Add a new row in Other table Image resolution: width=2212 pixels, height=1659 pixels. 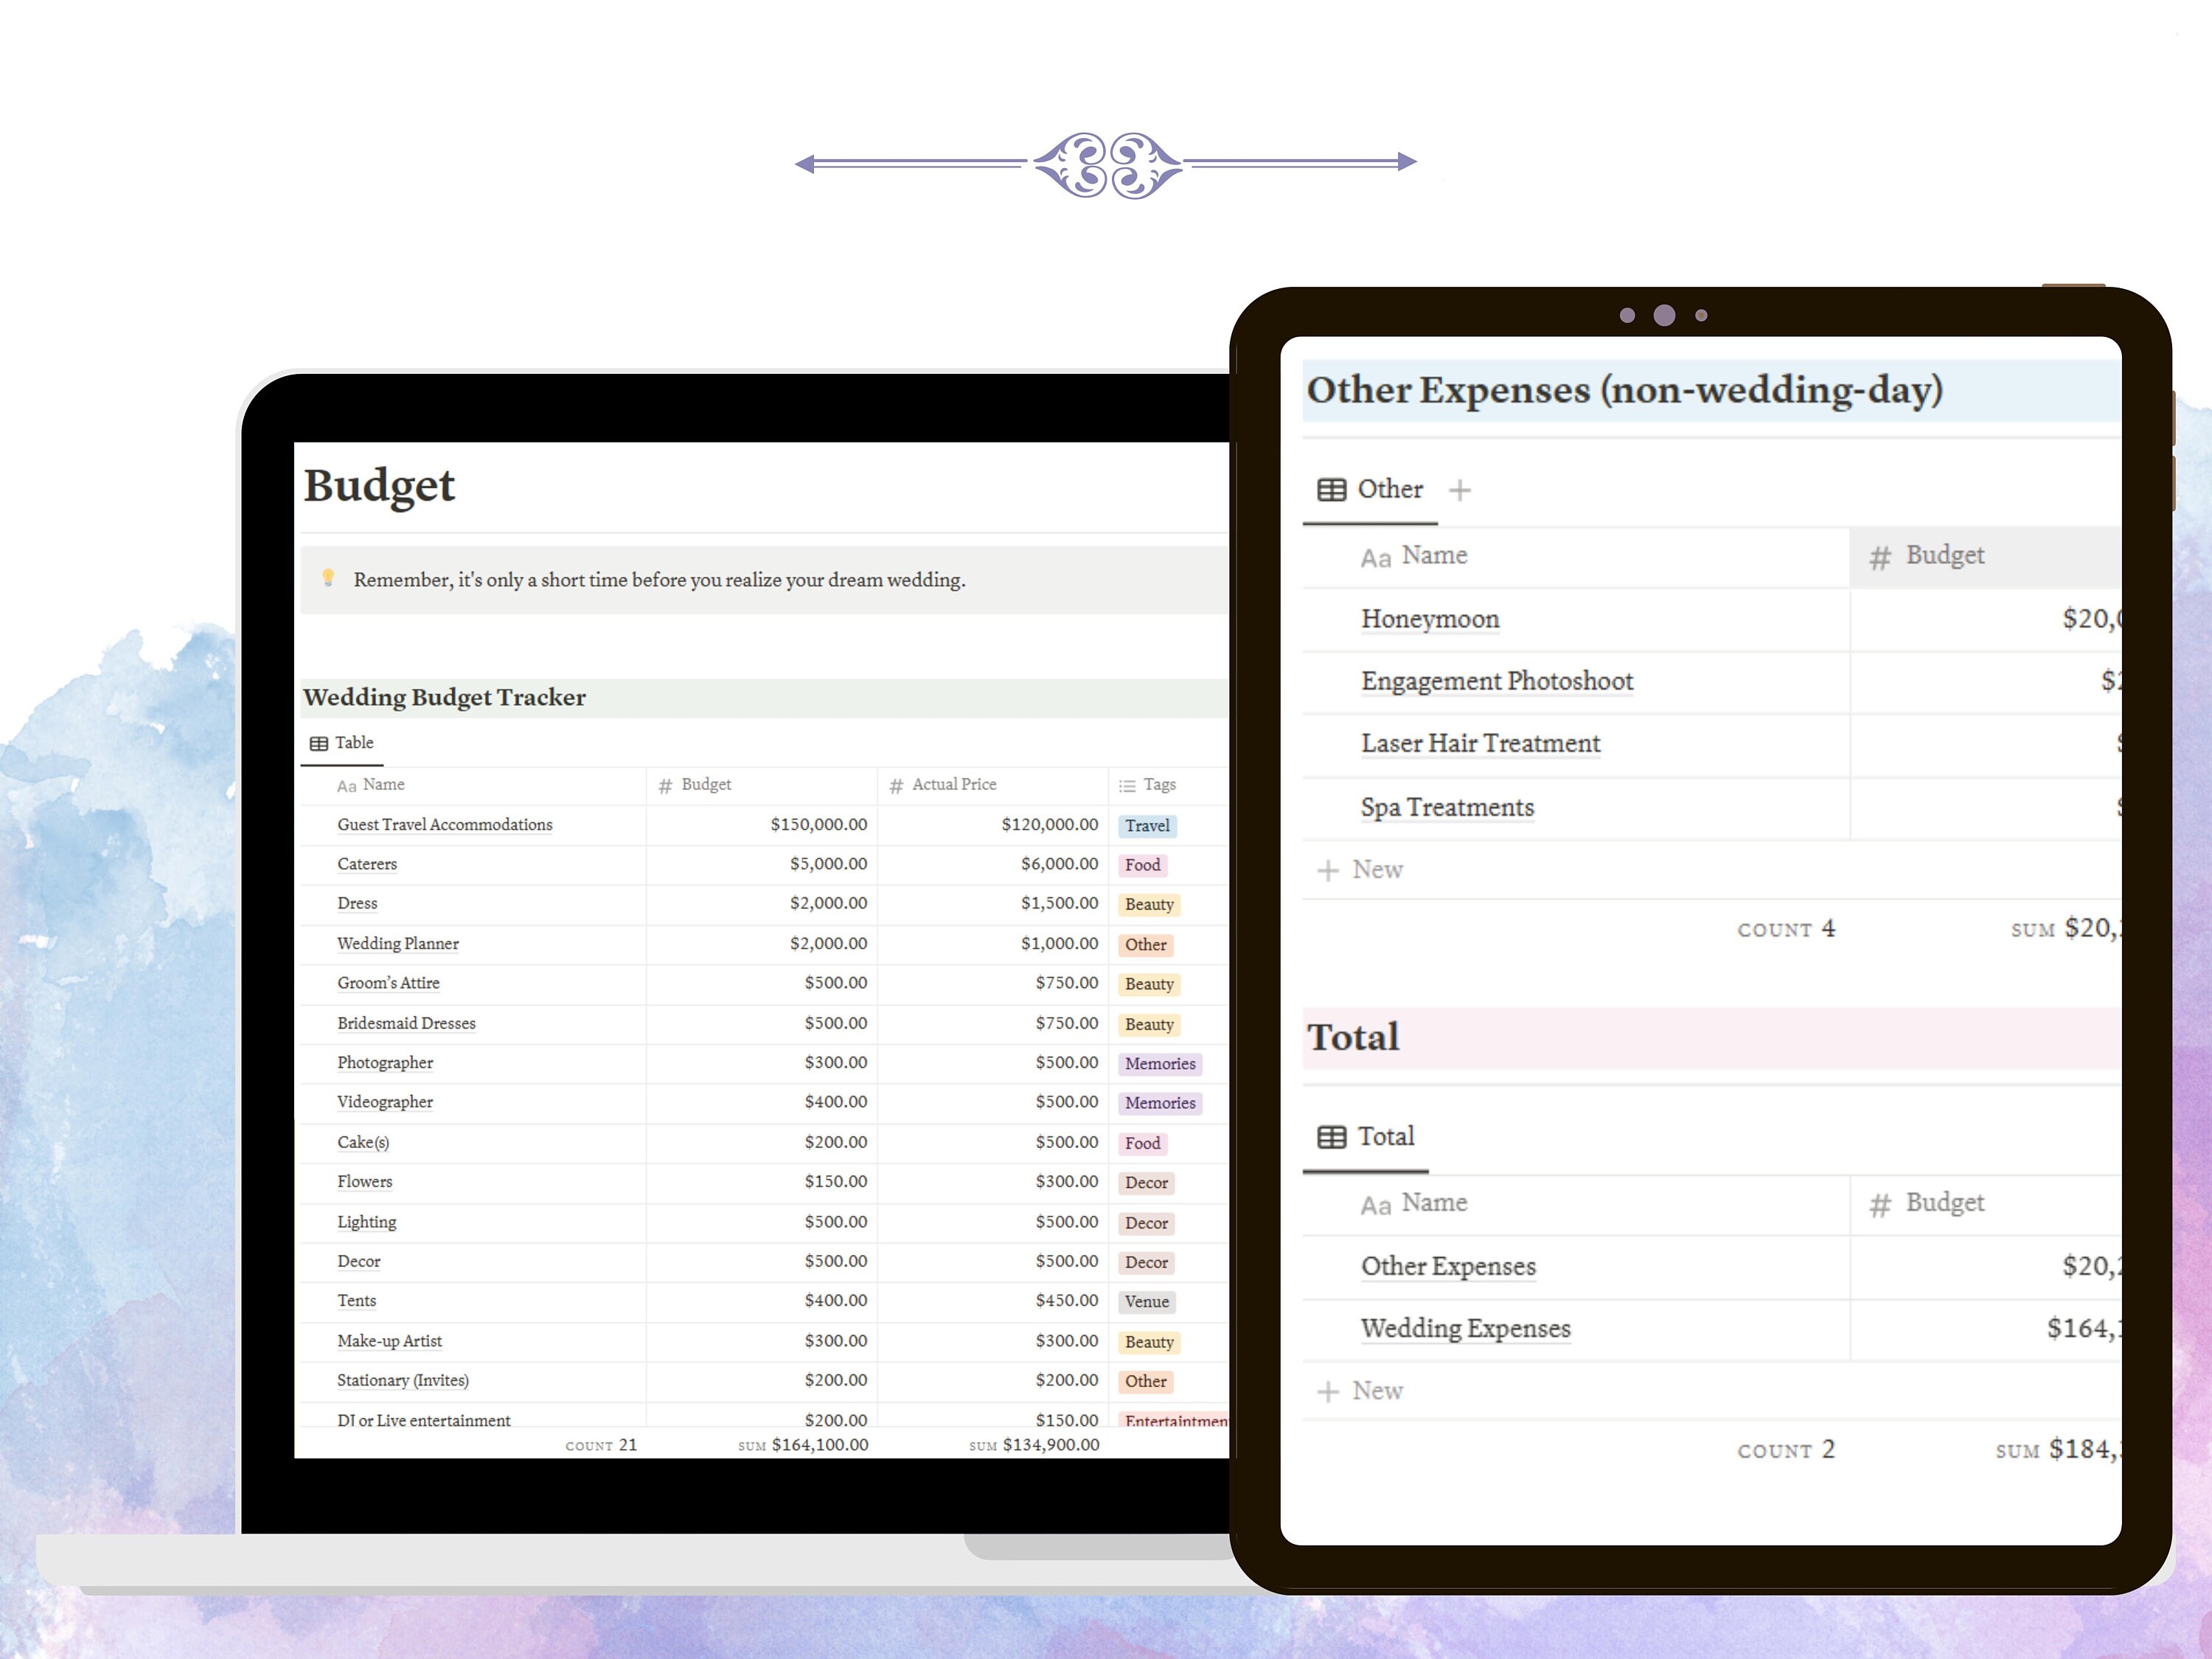[1360, 870]
